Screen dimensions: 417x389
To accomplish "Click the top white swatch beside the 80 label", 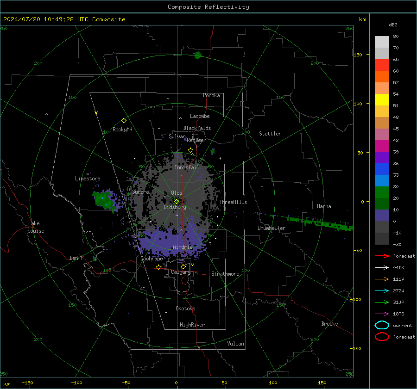I will (x=382, y=42).
